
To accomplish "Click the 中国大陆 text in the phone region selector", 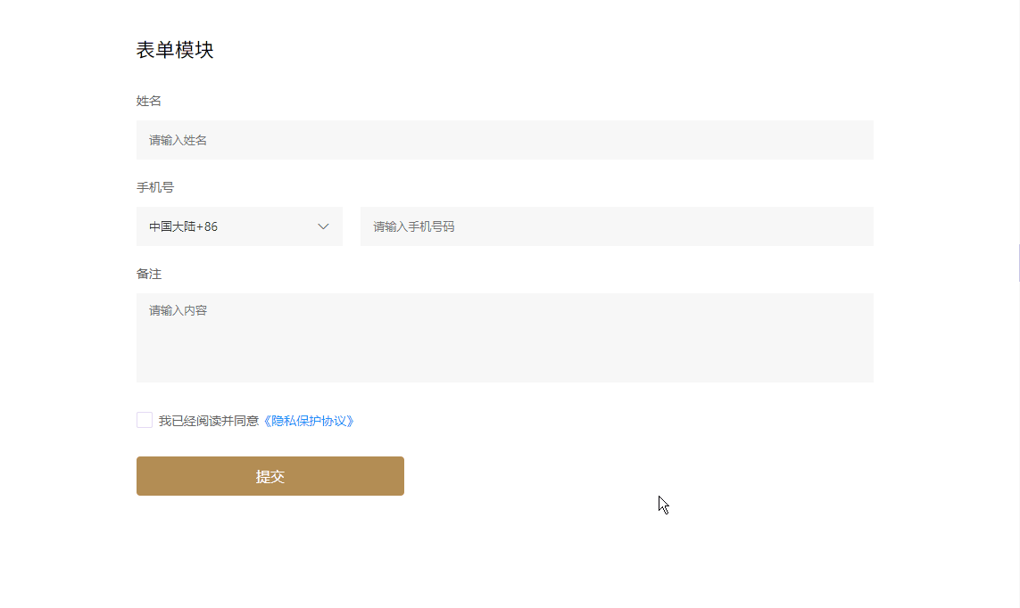I will coord(172,226).
